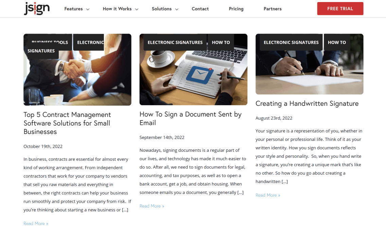Go to the Partners page
Image resolution: width=386 pixels, height=245 pixels.
pyautogui.click(x=273, y=9)
